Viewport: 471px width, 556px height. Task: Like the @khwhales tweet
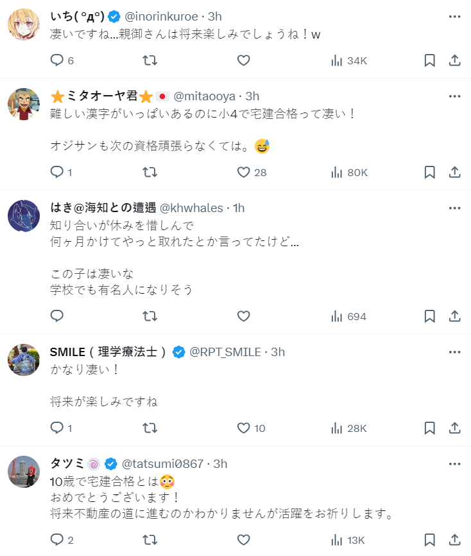coord(243,316)
